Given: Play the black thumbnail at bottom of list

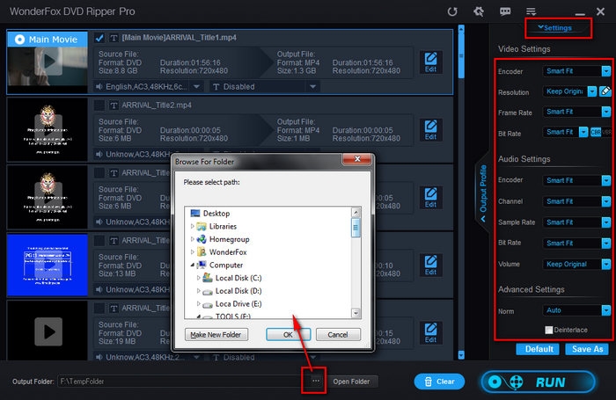Looking at the screenshot, I should point(48,331).
